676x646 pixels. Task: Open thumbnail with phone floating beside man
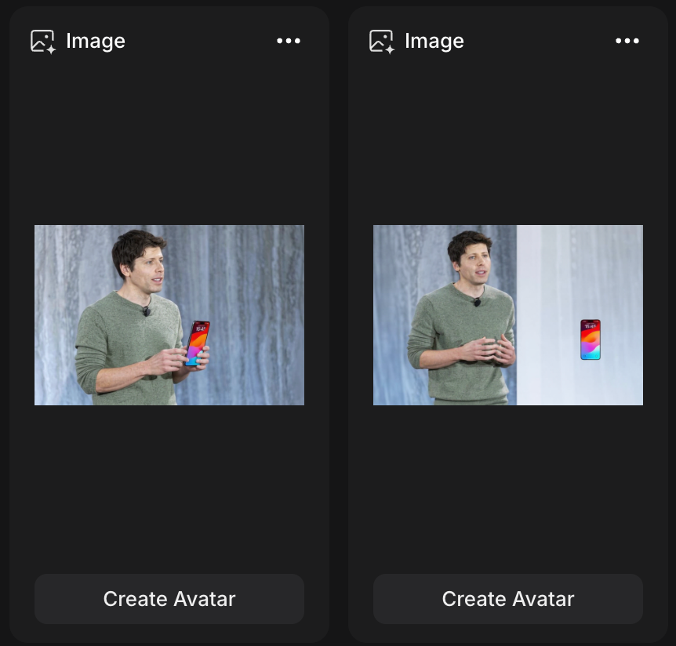[x=508, y=315]
